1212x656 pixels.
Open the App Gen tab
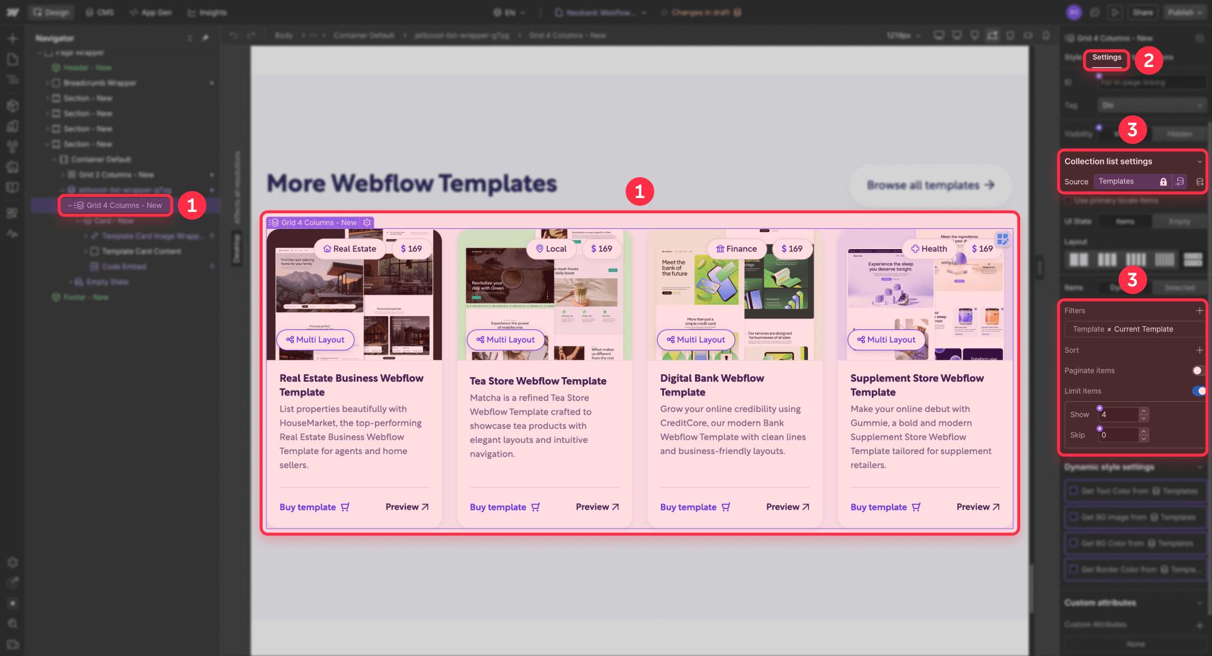click(x=151, y=13)
